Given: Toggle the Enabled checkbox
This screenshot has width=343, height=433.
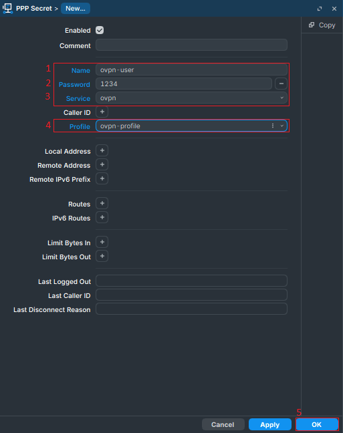Looking at the screenshot, I should point(100,30).
